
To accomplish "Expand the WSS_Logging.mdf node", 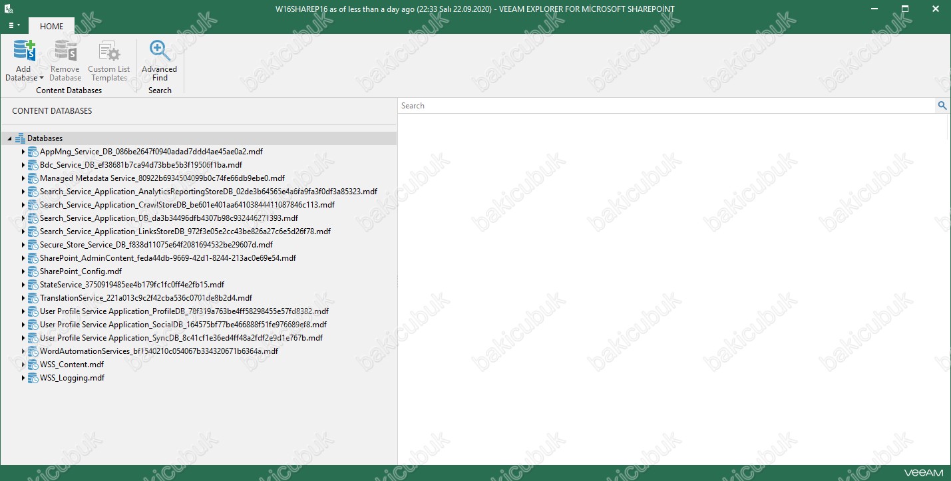I will (23, 378).
